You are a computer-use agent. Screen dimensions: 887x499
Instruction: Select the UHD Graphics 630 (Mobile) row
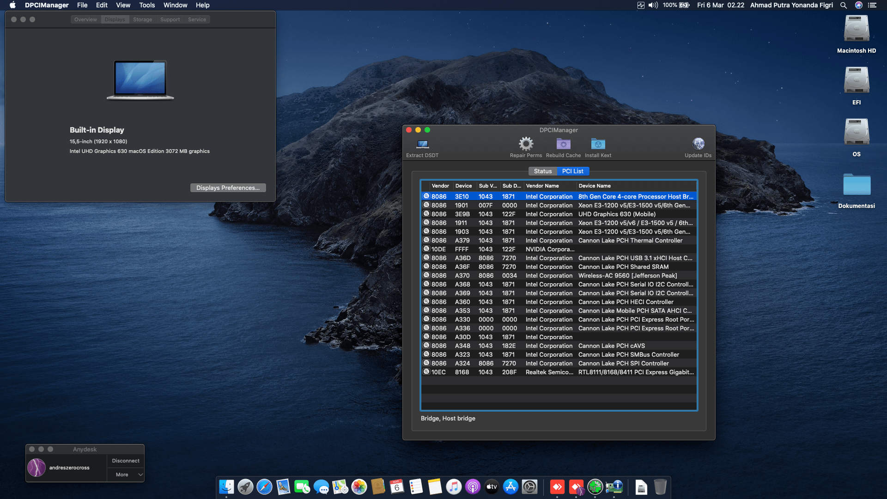(x=559, y=214)
